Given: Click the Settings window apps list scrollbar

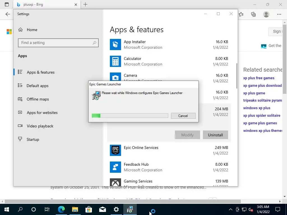Looking at the screenshot, I should [237, 76].
